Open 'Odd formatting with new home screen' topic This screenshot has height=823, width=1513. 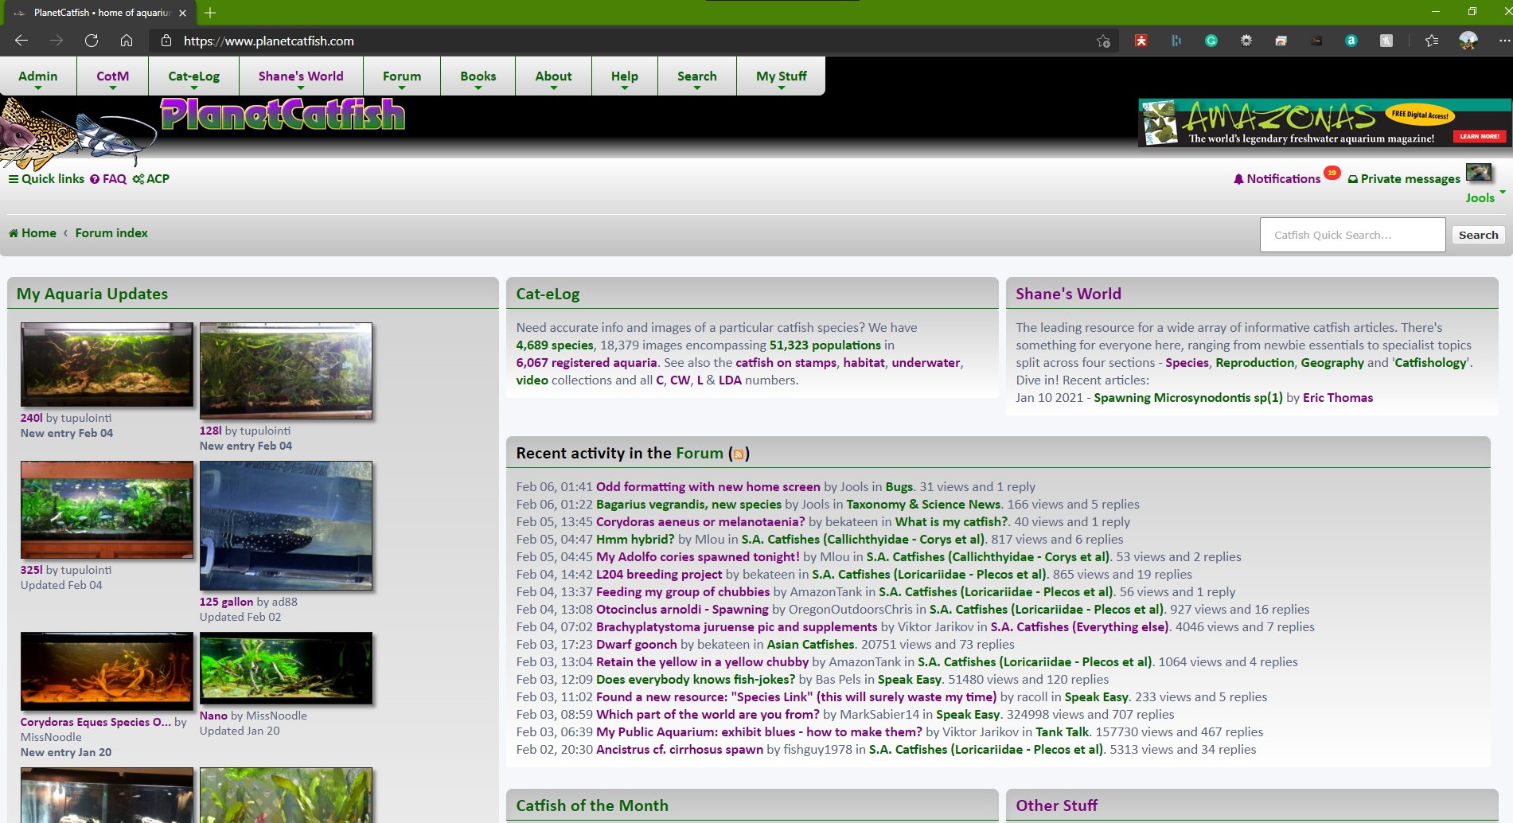pos(708,486)
